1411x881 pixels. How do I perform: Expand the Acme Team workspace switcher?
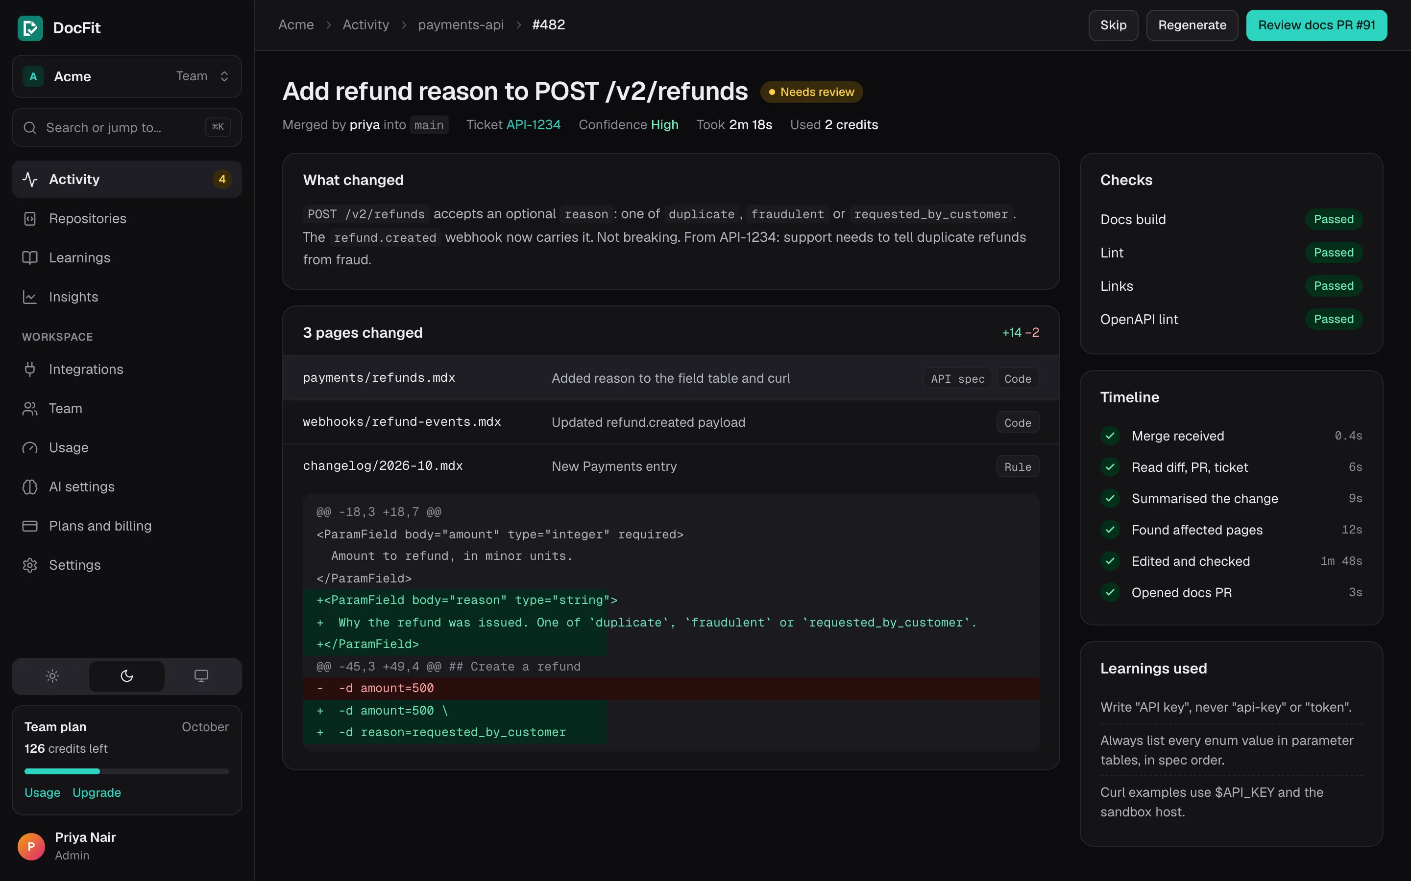[x=126, y=76]
